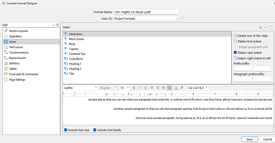Select the Attribution style
The image size is (275, 143).
[147, 34]
